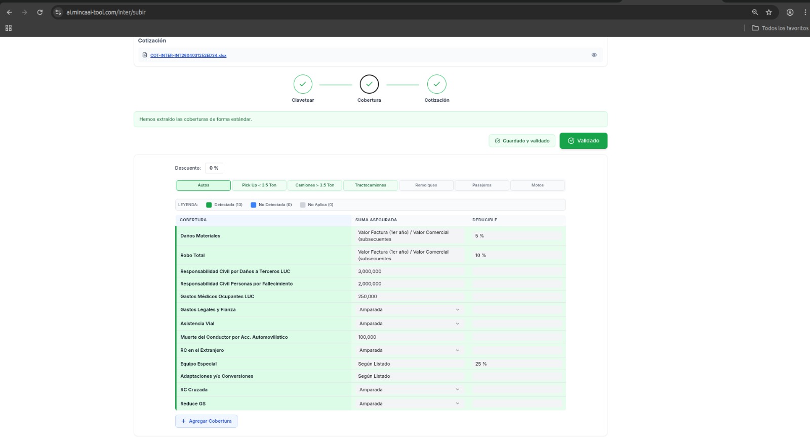
Task: Click the gray No Aplica legend swatch
Action: click(x=303, y=205)
